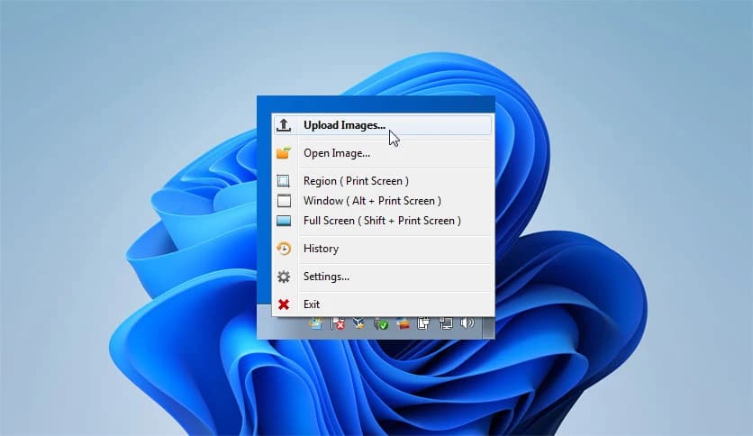Click the power plug battery tray icon
Screen dimensions: 753x436
click(x=423, y=323)
